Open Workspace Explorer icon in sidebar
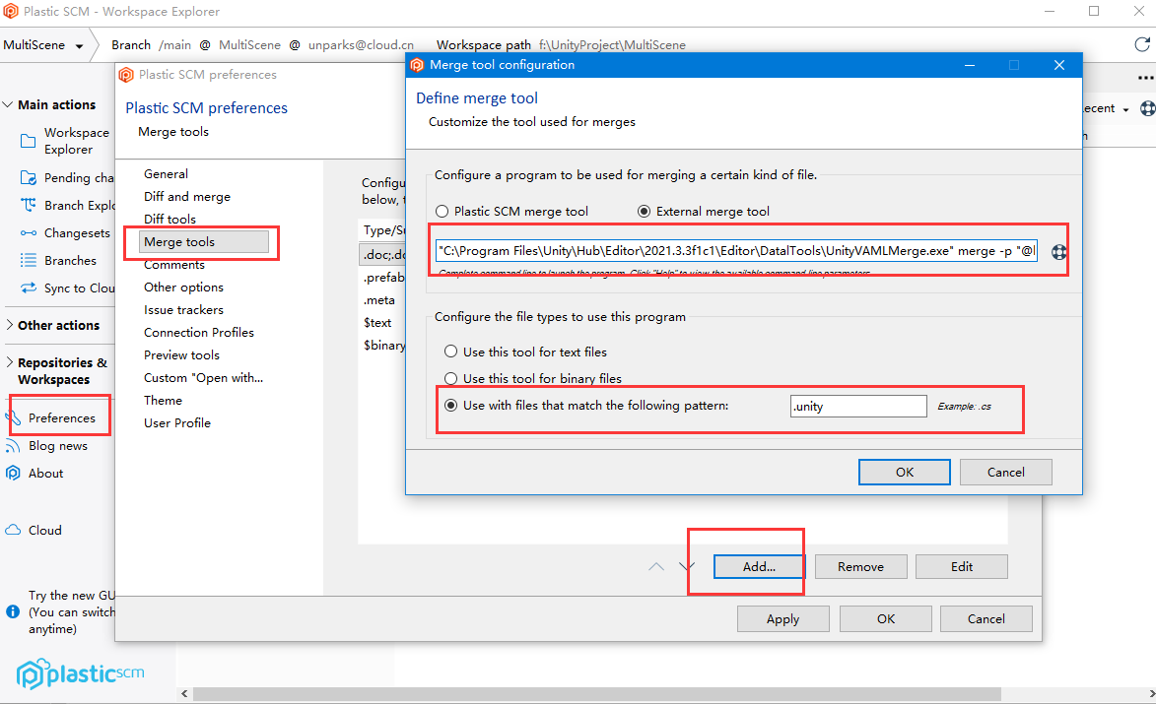The image size is (1156, 704). [x=28, y=141]
